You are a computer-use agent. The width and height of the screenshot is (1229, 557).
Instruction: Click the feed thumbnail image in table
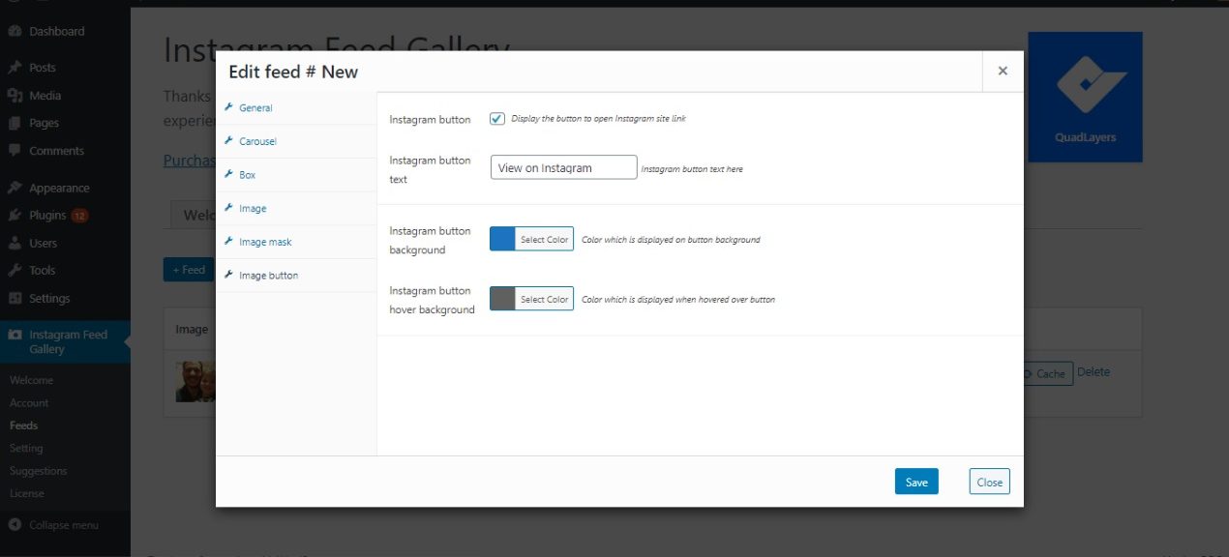click(195, 382)
